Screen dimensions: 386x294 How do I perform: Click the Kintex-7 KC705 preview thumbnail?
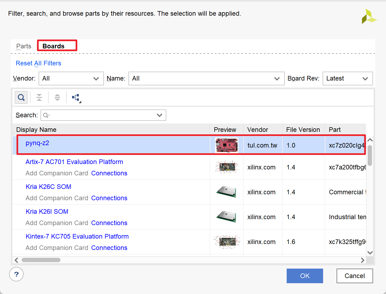[x=227, y=242]
